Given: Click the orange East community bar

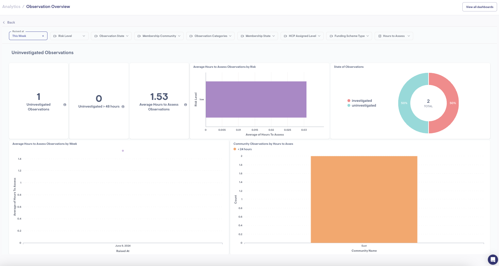Looking at the screenshot, I should pyautogui.click(x=364, y=199).
